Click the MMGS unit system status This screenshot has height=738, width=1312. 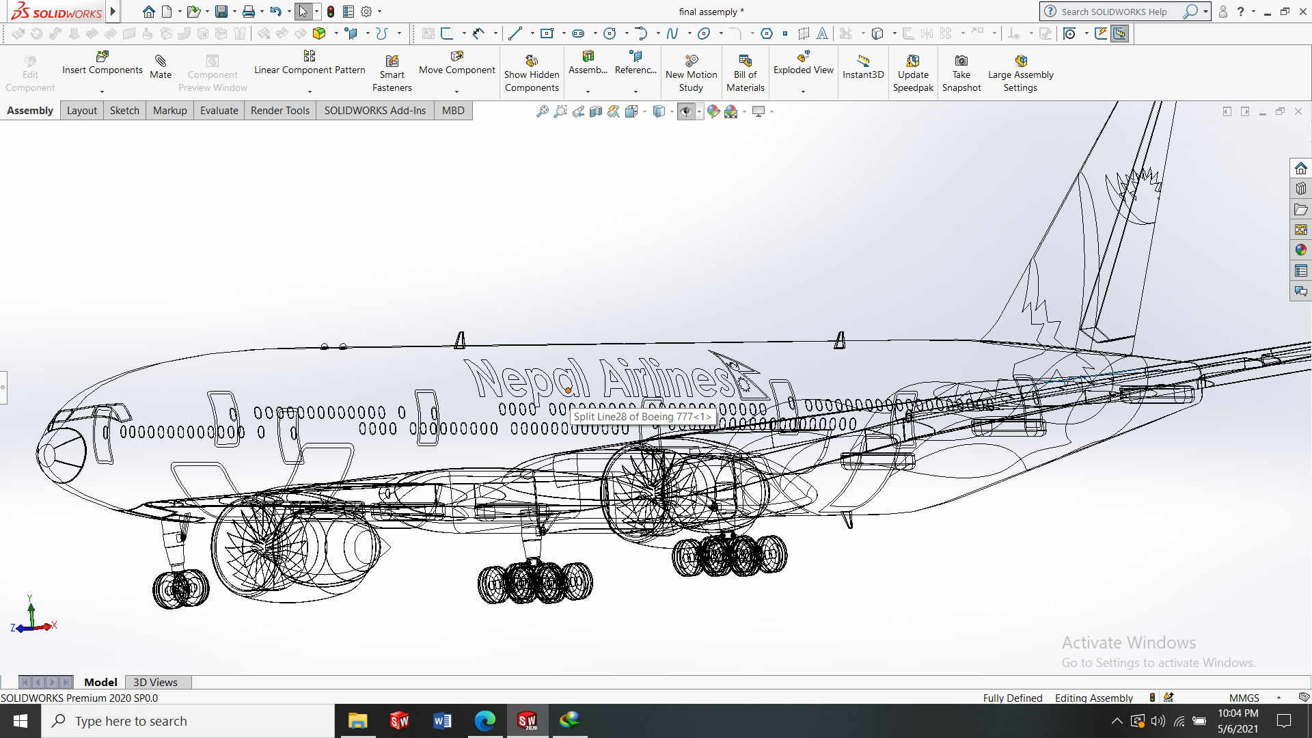(x=1244, y=698)
